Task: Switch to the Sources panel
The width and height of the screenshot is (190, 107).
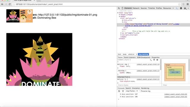Action: click(144, 8)
